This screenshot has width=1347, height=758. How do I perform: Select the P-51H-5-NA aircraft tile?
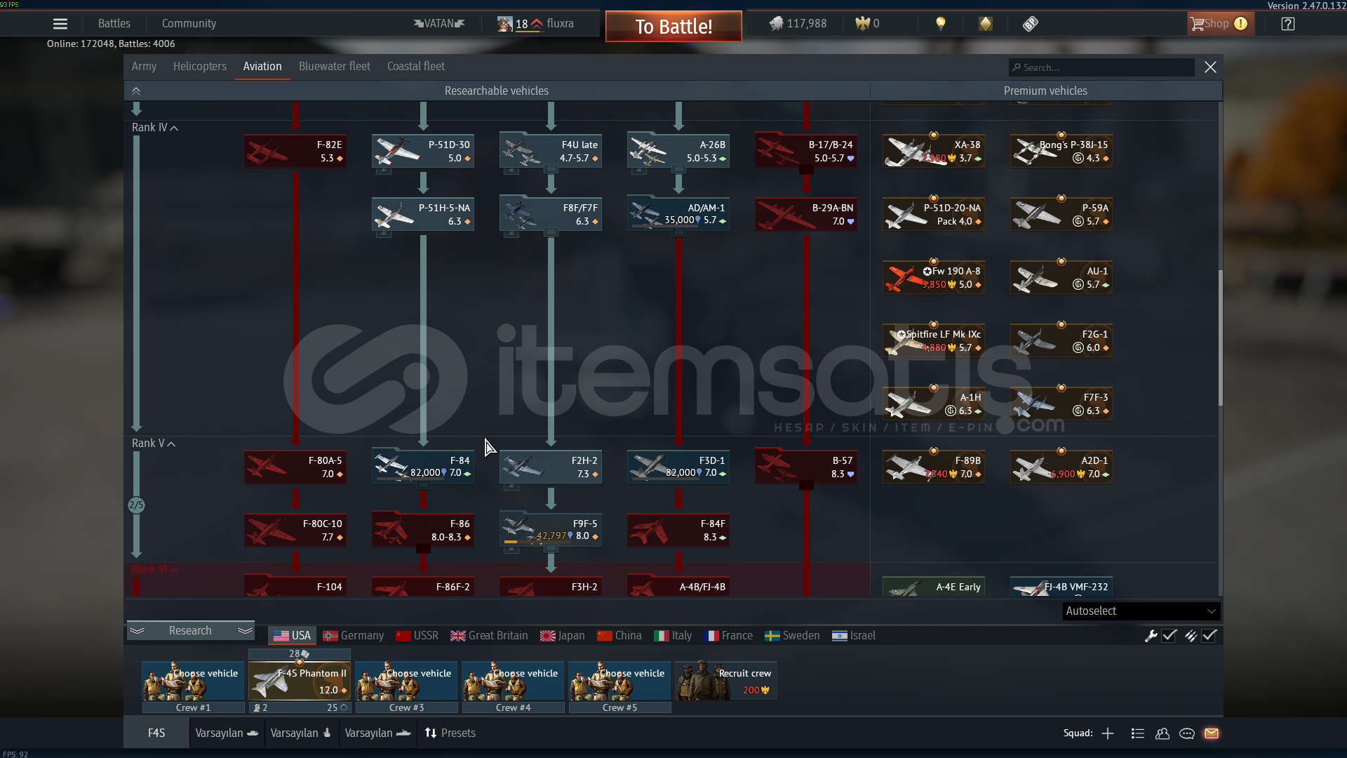pyautogui.click(x=423, y=214)
